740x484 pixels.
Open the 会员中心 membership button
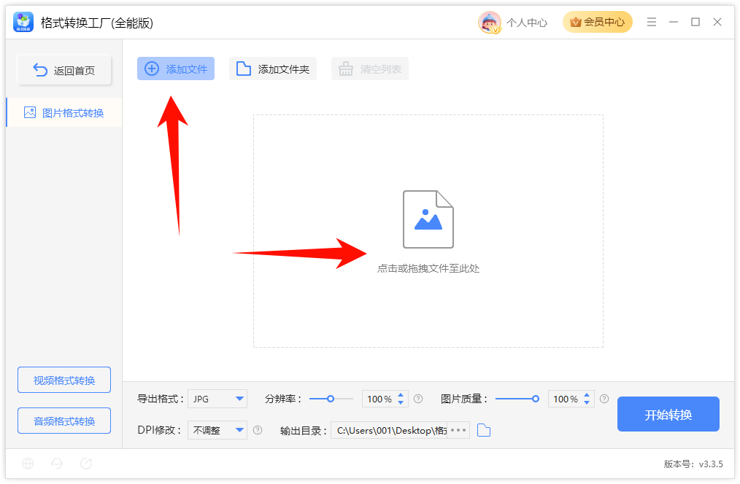point(598,22)
